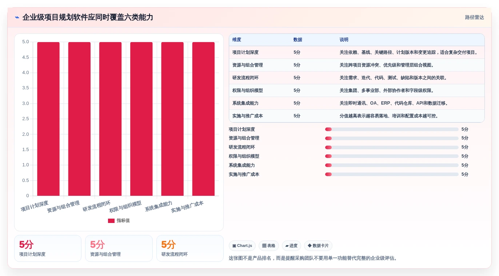Click the 5.0 y-axis label
Viewport: 499px width, 276px height.
(25, 42)
